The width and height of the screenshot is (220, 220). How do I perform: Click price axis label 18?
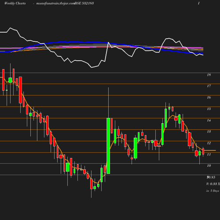[x=209, y=75]
